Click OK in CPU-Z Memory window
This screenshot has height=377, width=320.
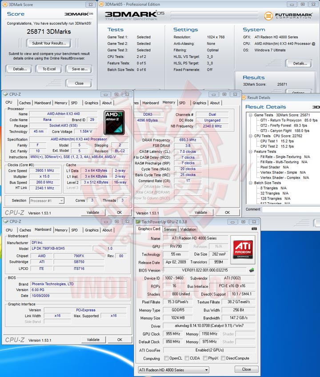pos(227,213)
